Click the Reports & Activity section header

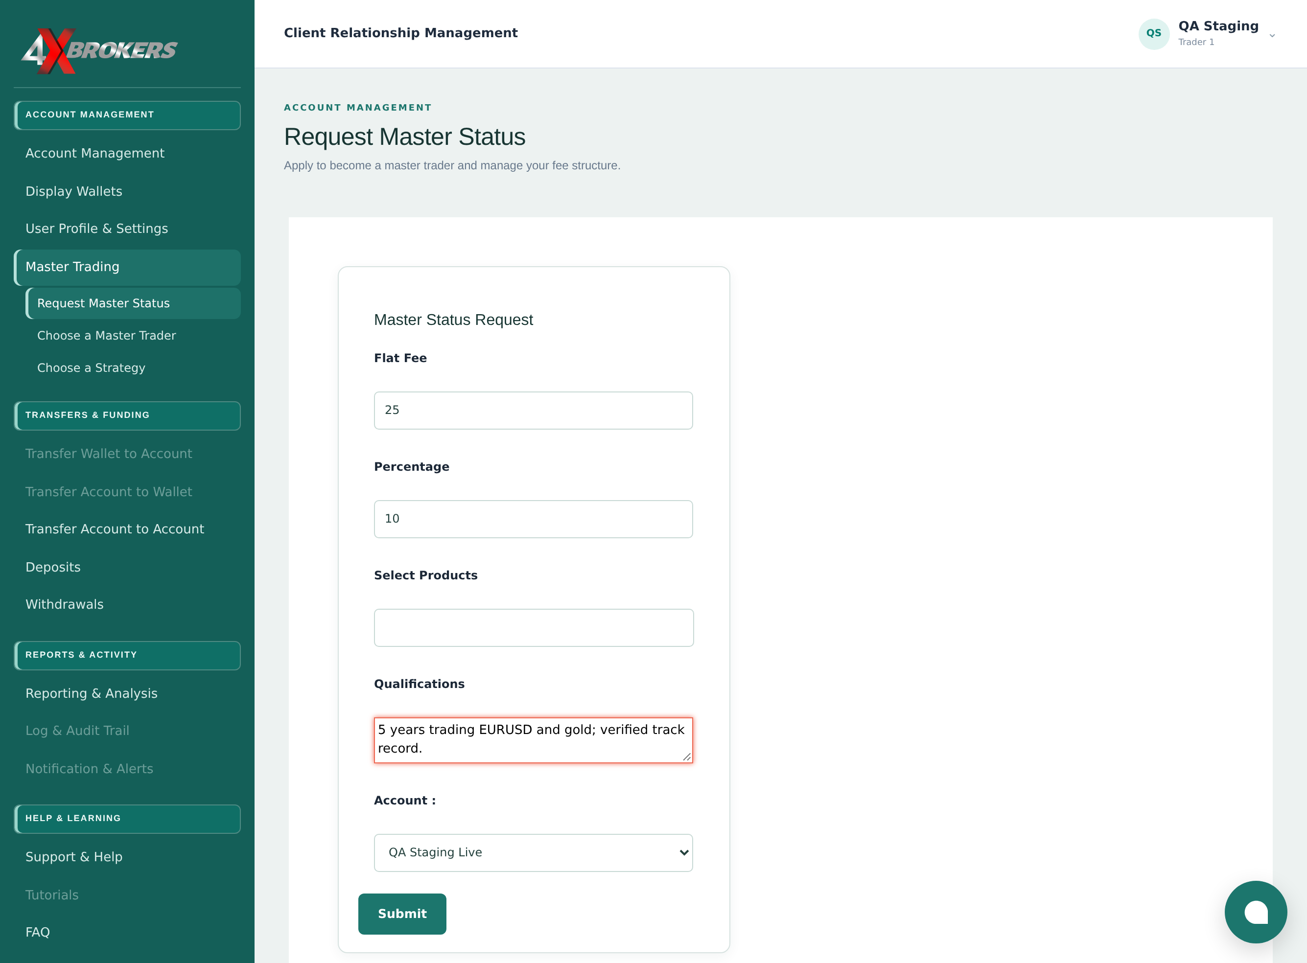[x=127, y=655]
